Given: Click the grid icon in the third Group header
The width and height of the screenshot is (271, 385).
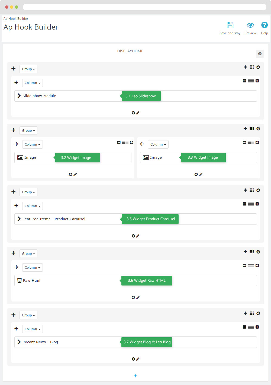Looking at the screenshot, I should pos(252,190).
